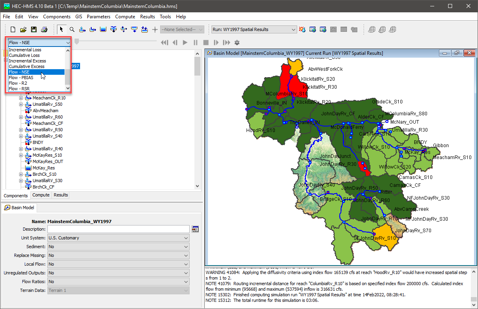478x309 pixels.
Task: Click the fast-forward to end button
Action: (227, 43)
